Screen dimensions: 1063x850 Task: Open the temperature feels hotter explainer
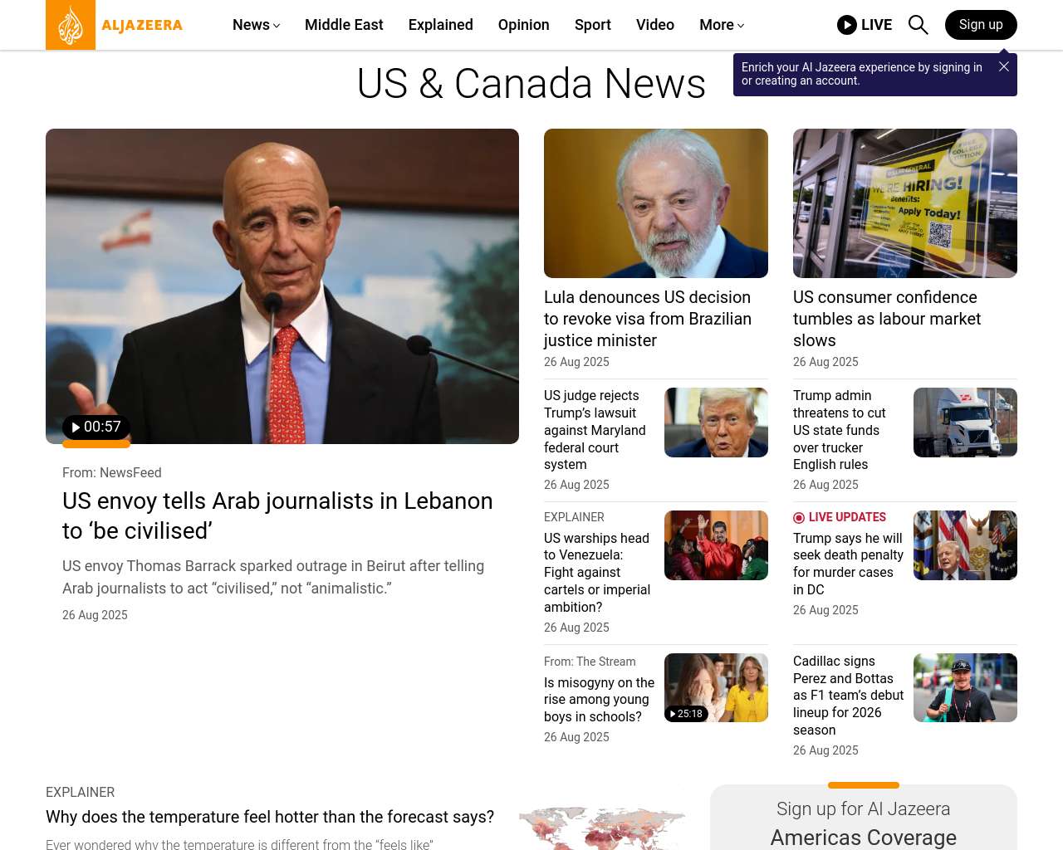tap(270, 817)
